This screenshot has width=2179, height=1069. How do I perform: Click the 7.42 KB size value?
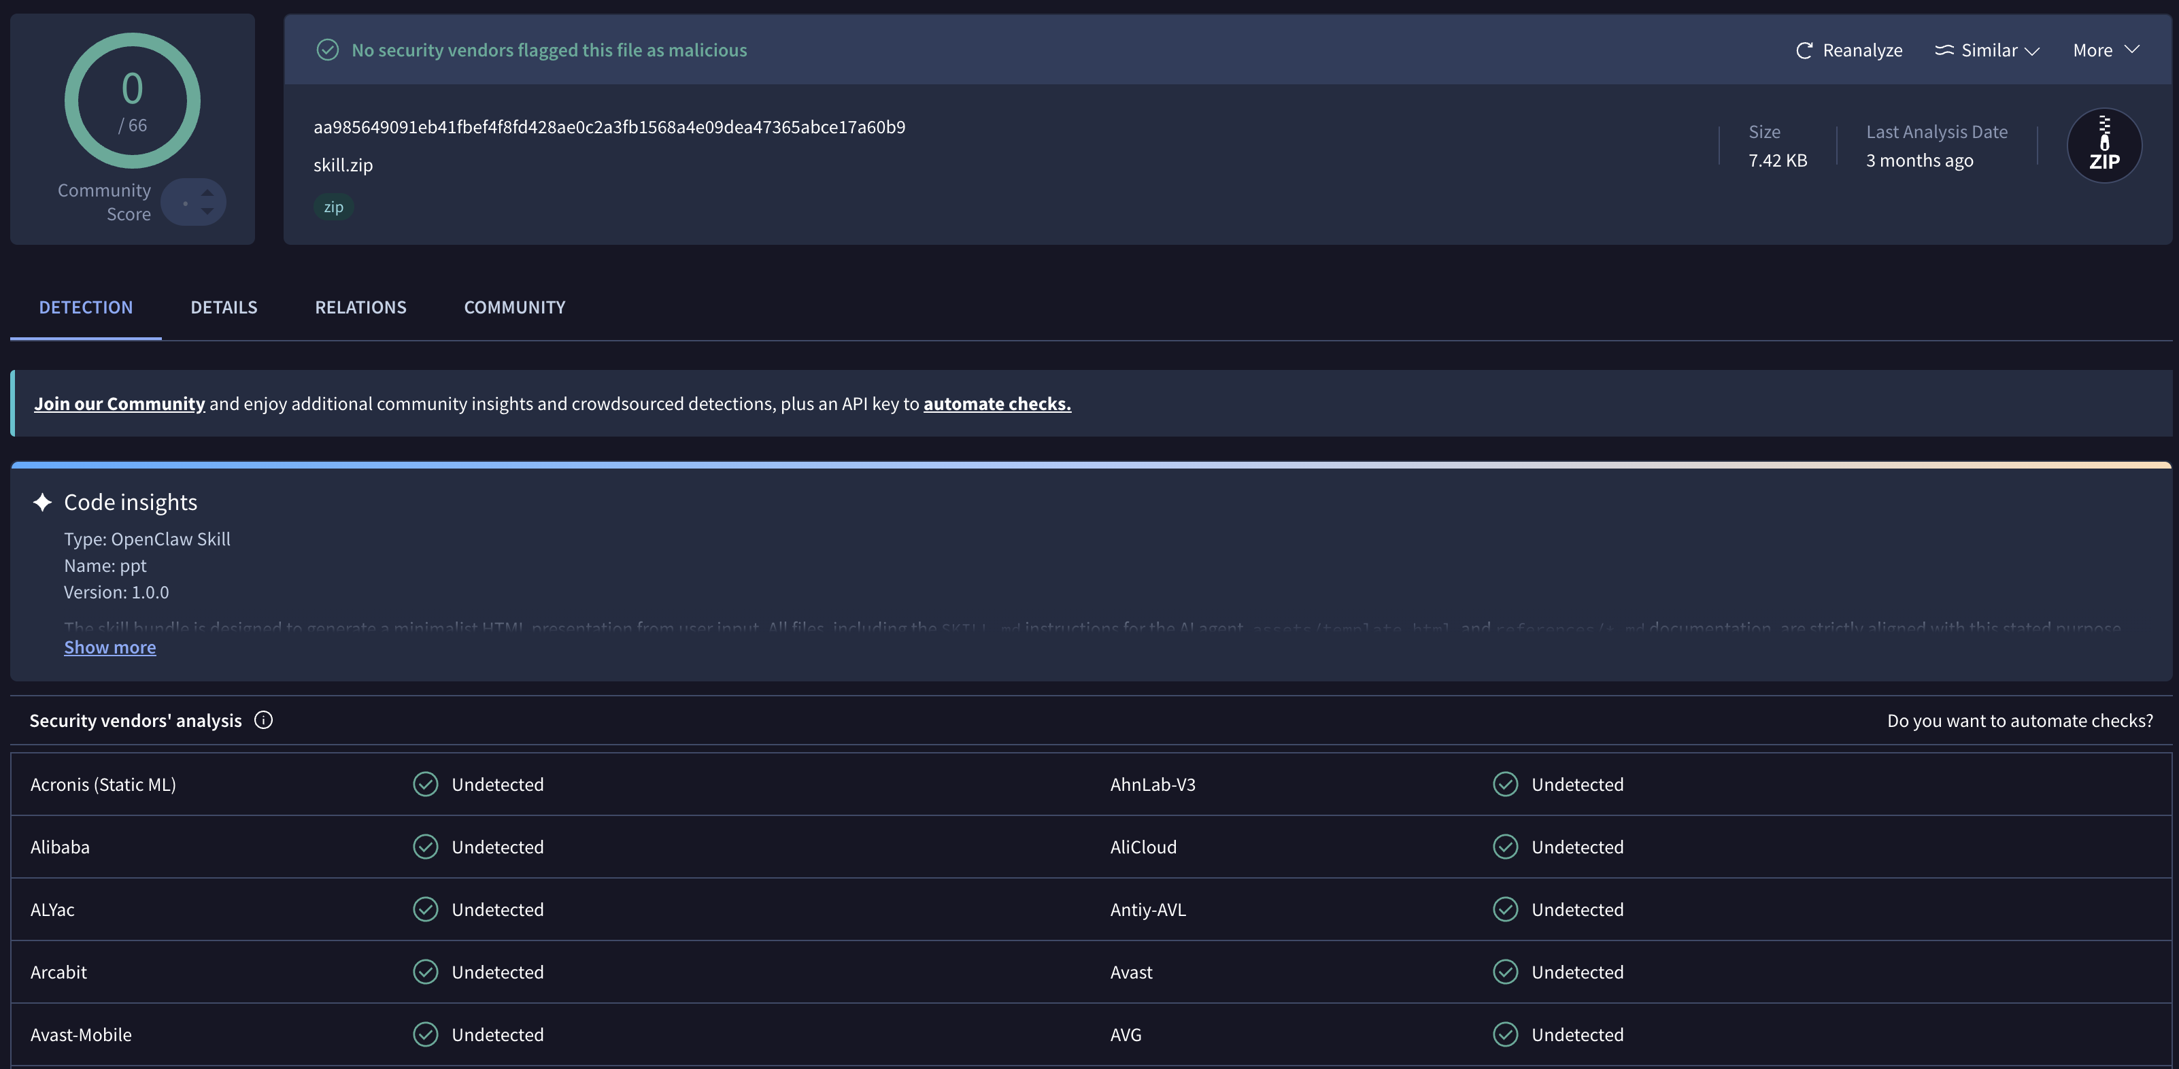point(1778,160)
